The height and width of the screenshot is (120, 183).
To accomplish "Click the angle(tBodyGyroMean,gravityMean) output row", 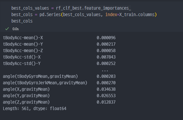I will (40, 76).
